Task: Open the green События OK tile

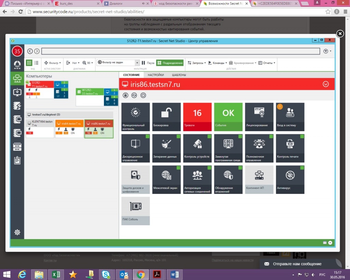Action: tap(228, 117)
